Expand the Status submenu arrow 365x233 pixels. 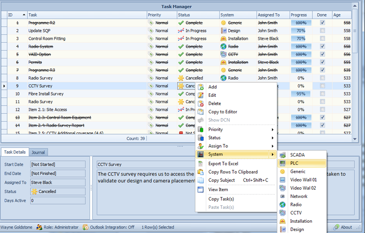coord(273,138)
